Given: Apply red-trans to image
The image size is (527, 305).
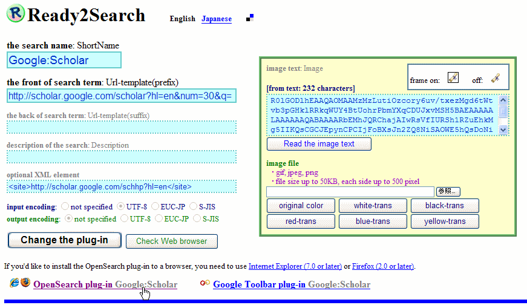Looking at the screenshot, I should click(x=301, y=221).
